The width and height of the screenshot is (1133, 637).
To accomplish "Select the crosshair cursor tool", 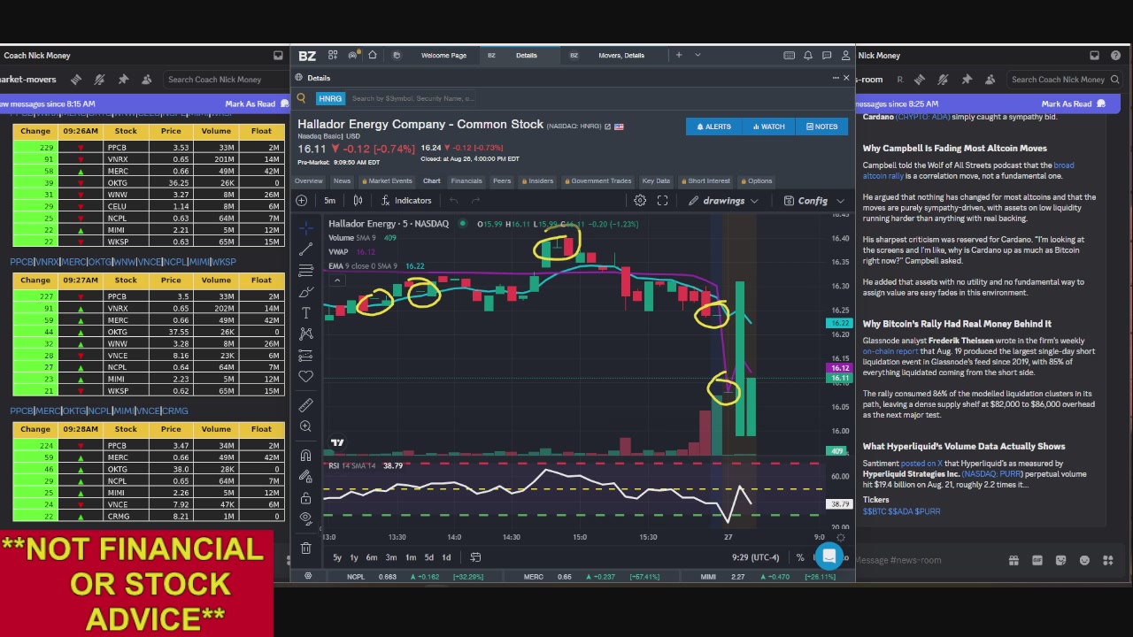I will 306,227.
